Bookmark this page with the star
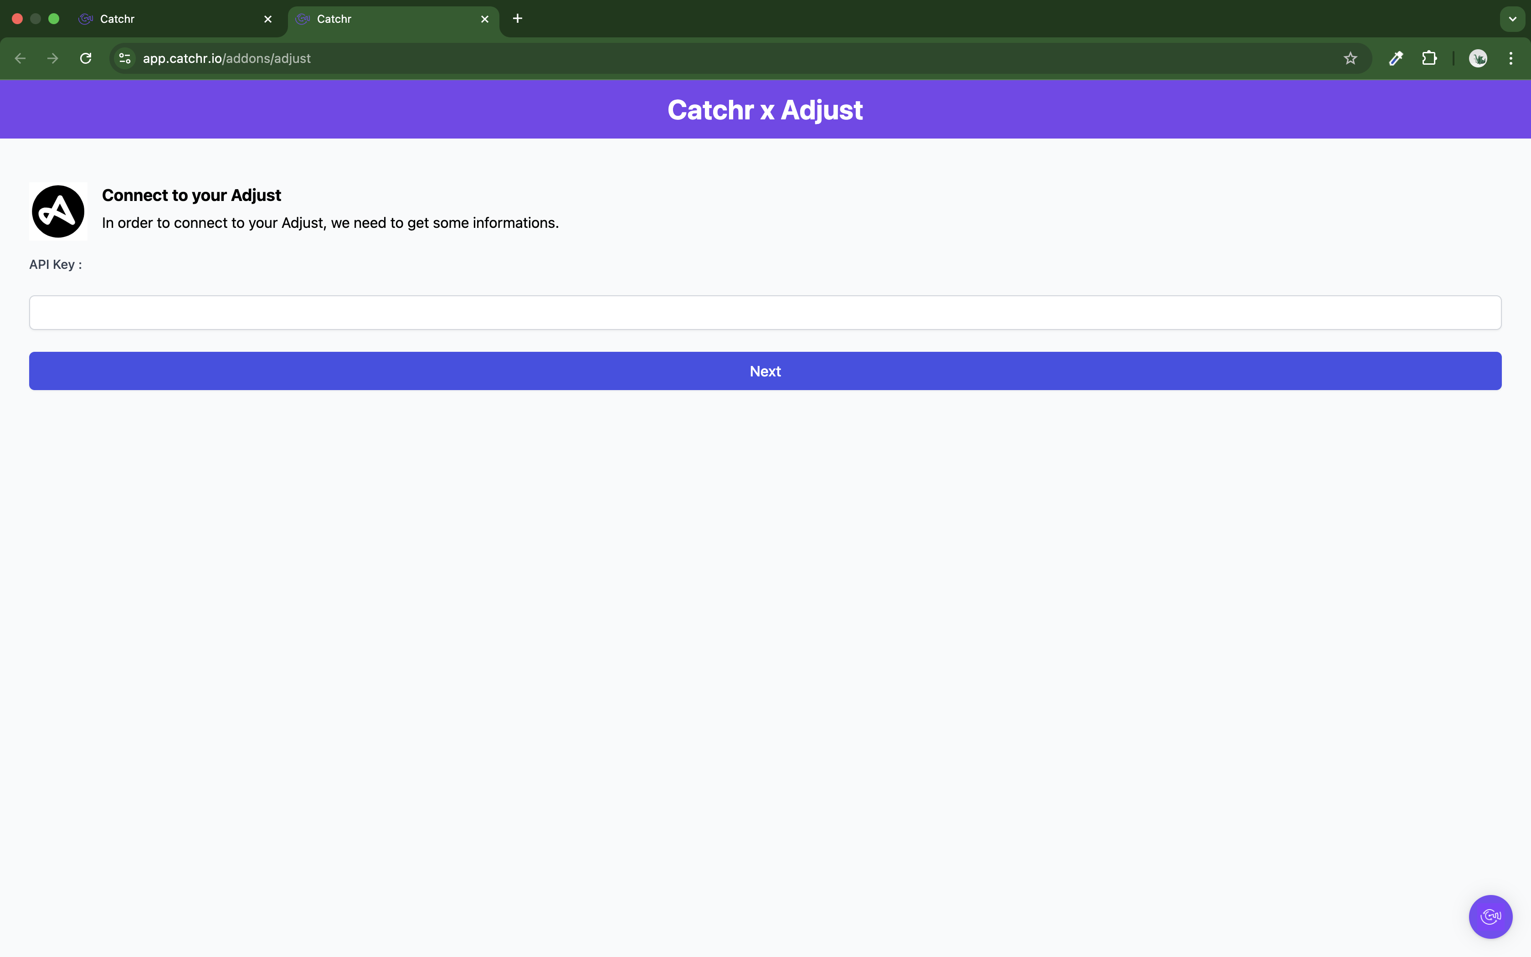 point(1350,58)
